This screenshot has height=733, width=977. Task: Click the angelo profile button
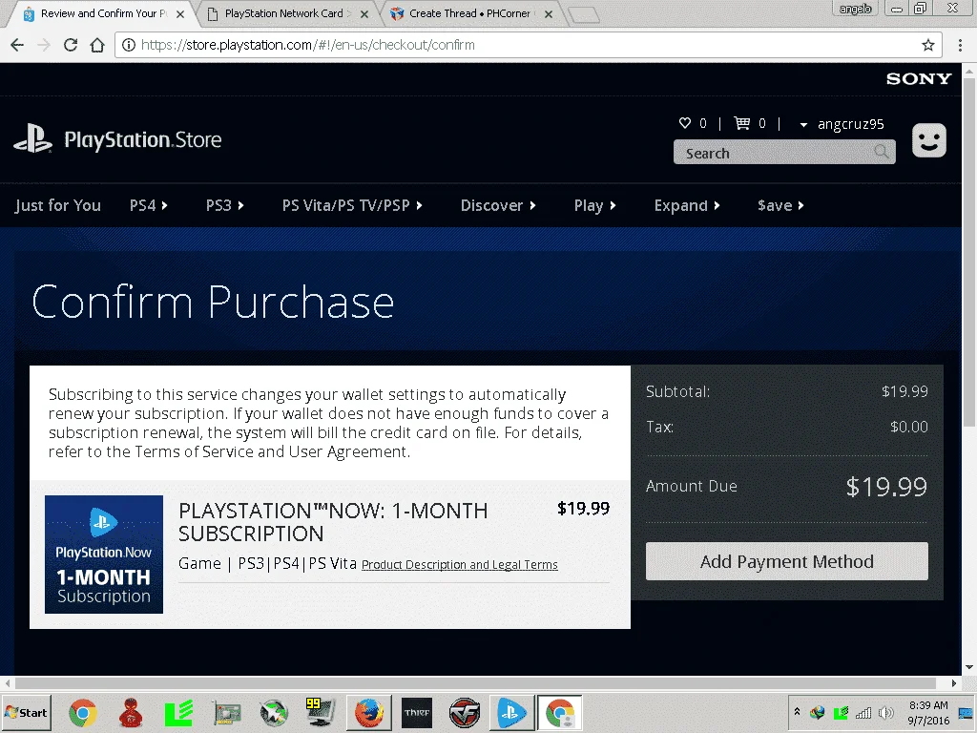855,8
